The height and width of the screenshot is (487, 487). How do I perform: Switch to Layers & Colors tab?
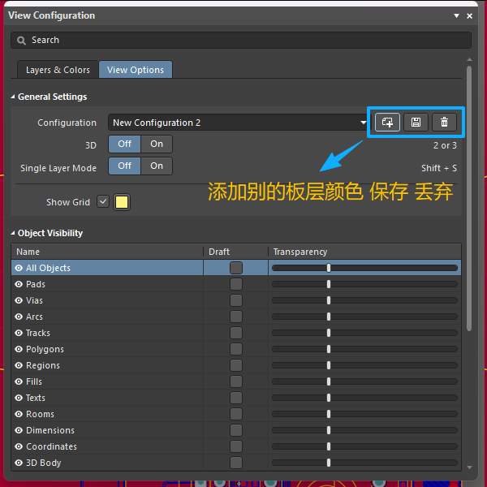click(58, 70)
